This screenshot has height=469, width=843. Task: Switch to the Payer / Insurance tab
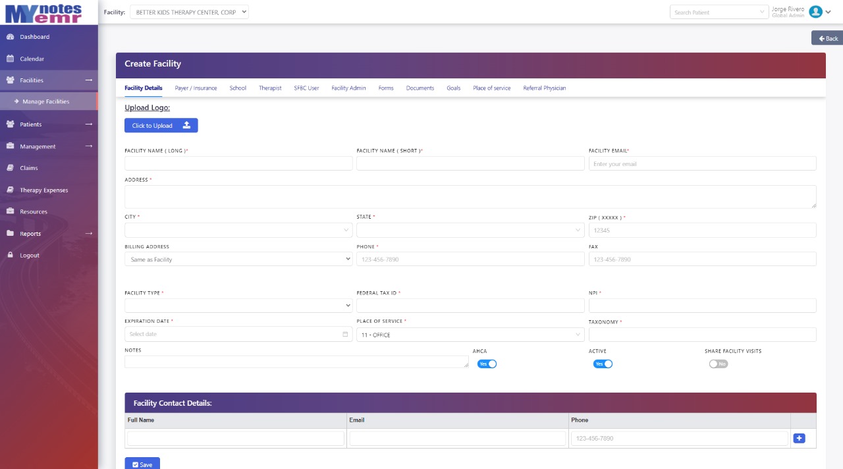196,88
